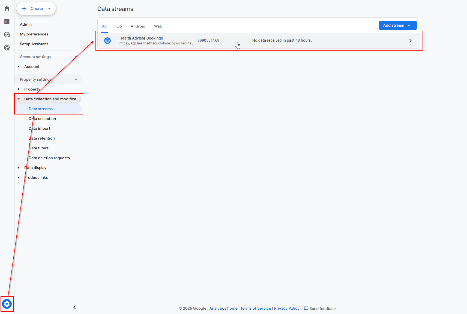Click stream ID 9990531169
This screenshot has height=314, width=467.
[208, 40]
